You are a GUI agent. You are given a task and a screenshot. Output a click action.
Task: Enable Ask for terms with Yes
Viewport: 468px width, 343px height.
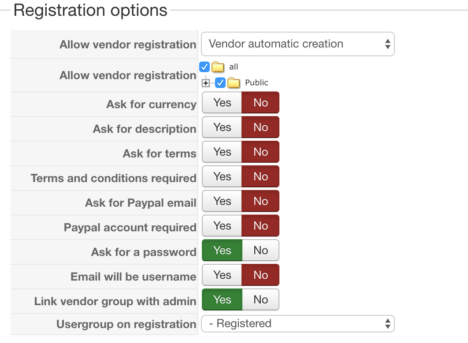pos(222,152)
